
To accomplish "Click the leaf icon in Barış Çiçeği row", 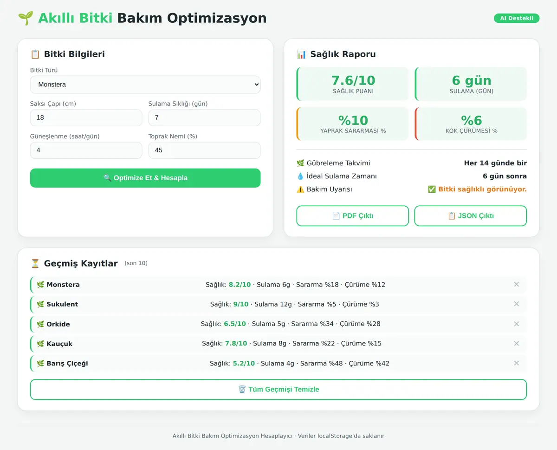I will coord(40,364).
